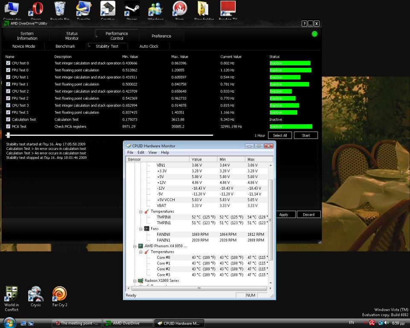410x328 pixels.
Task: Switch to The meeting point taskbar button
Action: 76,323
